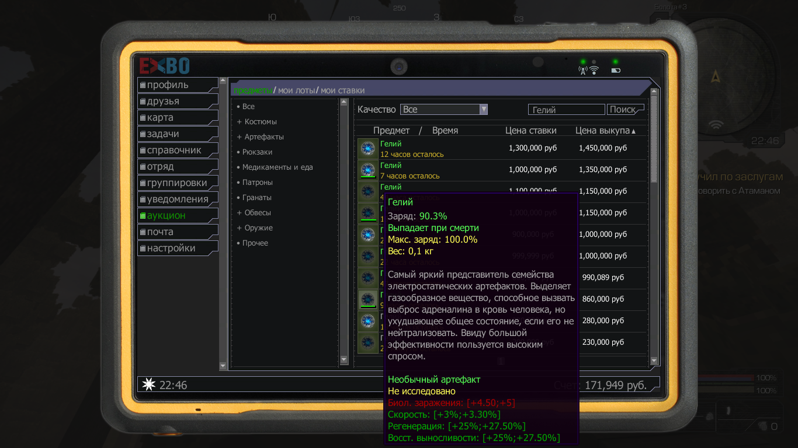798x448 pixels.
Task: Sort by Время column header
Action: [x=445, y=131]
